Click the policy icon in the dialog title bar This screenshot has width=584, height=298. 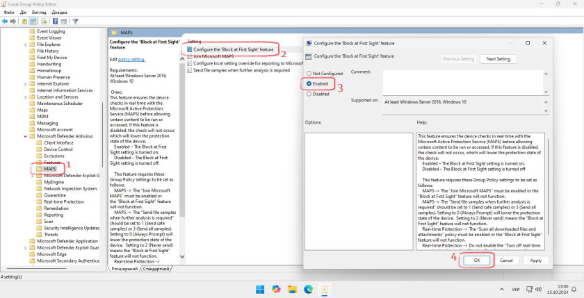[x=309, y=43]
